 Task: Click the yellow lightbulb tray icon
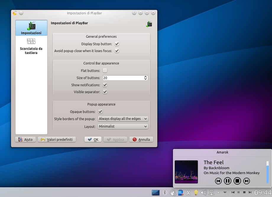tap(196, 193)
